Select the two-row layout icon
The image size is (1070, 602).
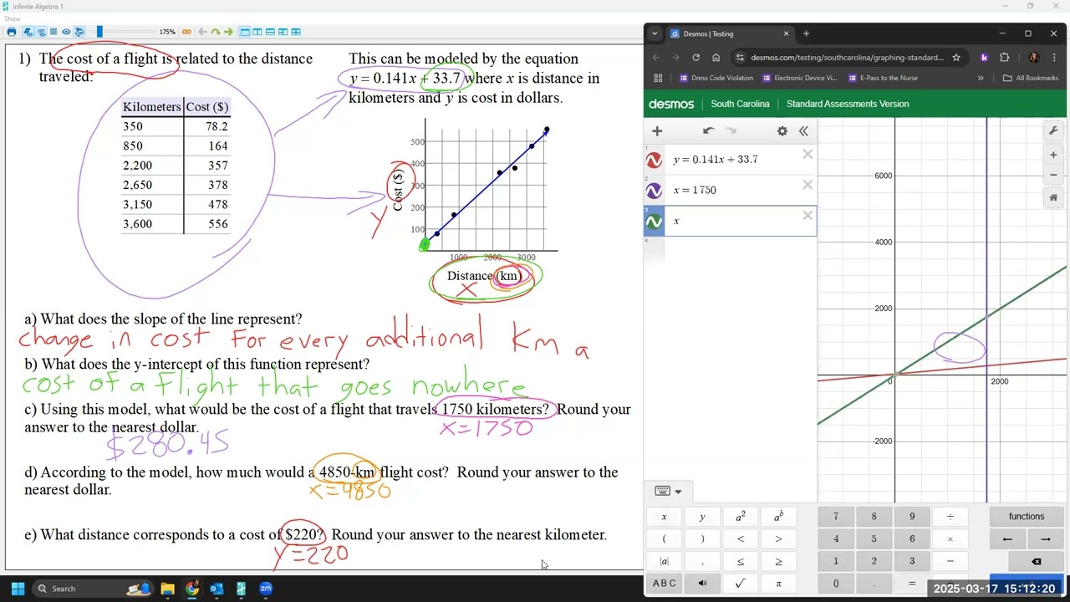coord(270,32)
